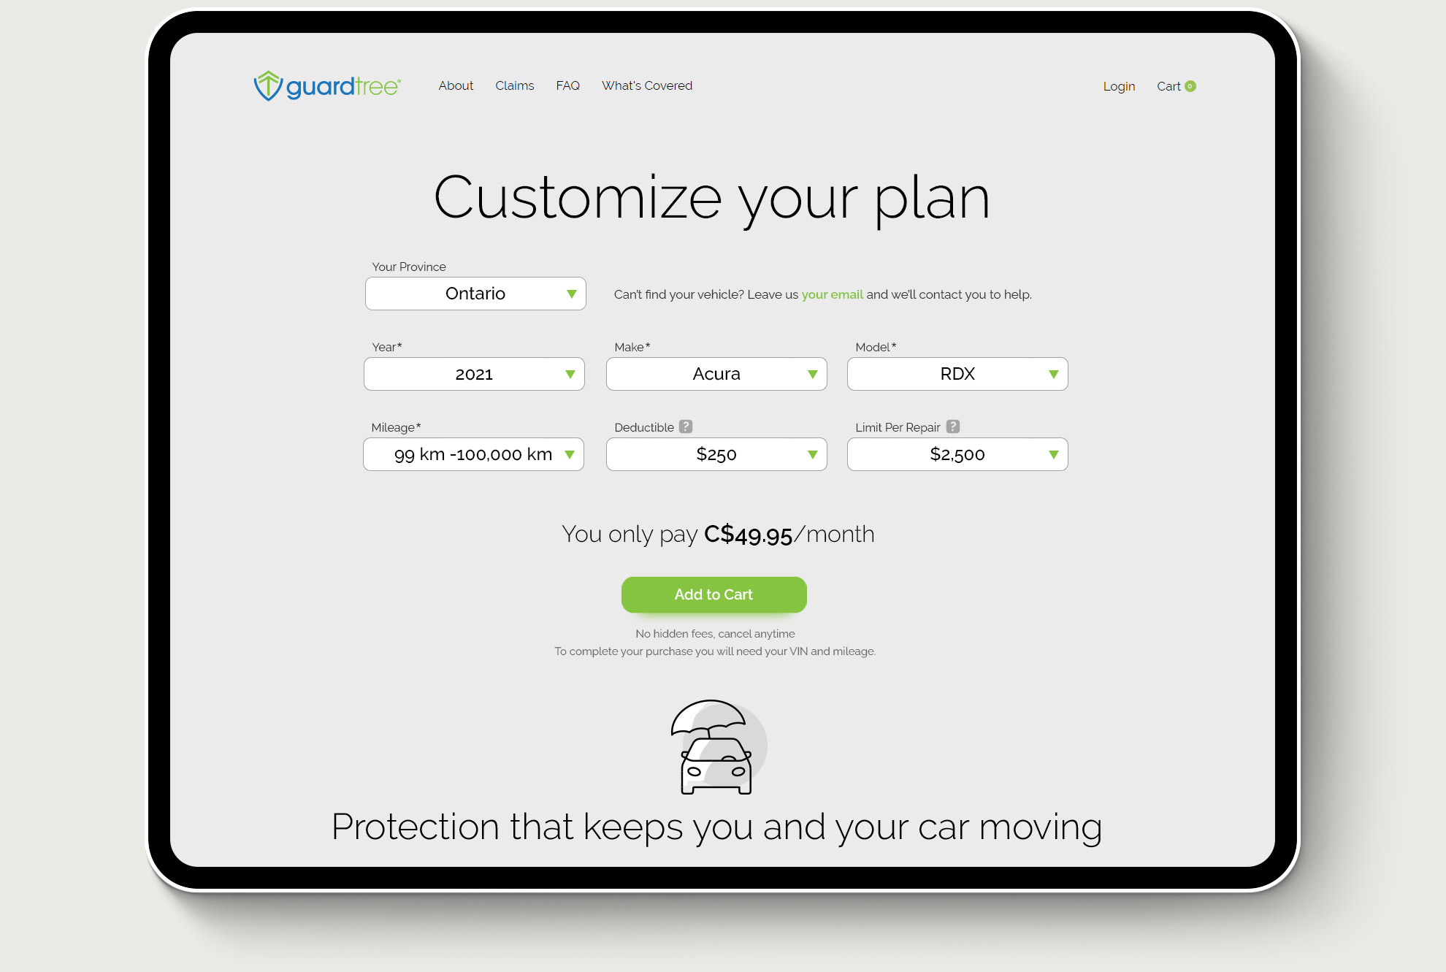Click the Guardtree shield logo icon
Screen dimensions: 1446x972
(264, 85)
